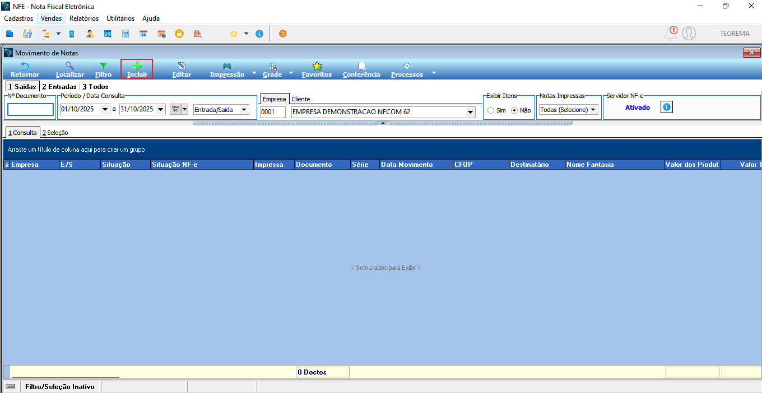Click the blue info icon in top toolbar
Image resolution: width=762 pixels, height=393 pixels.
point(259,34)
